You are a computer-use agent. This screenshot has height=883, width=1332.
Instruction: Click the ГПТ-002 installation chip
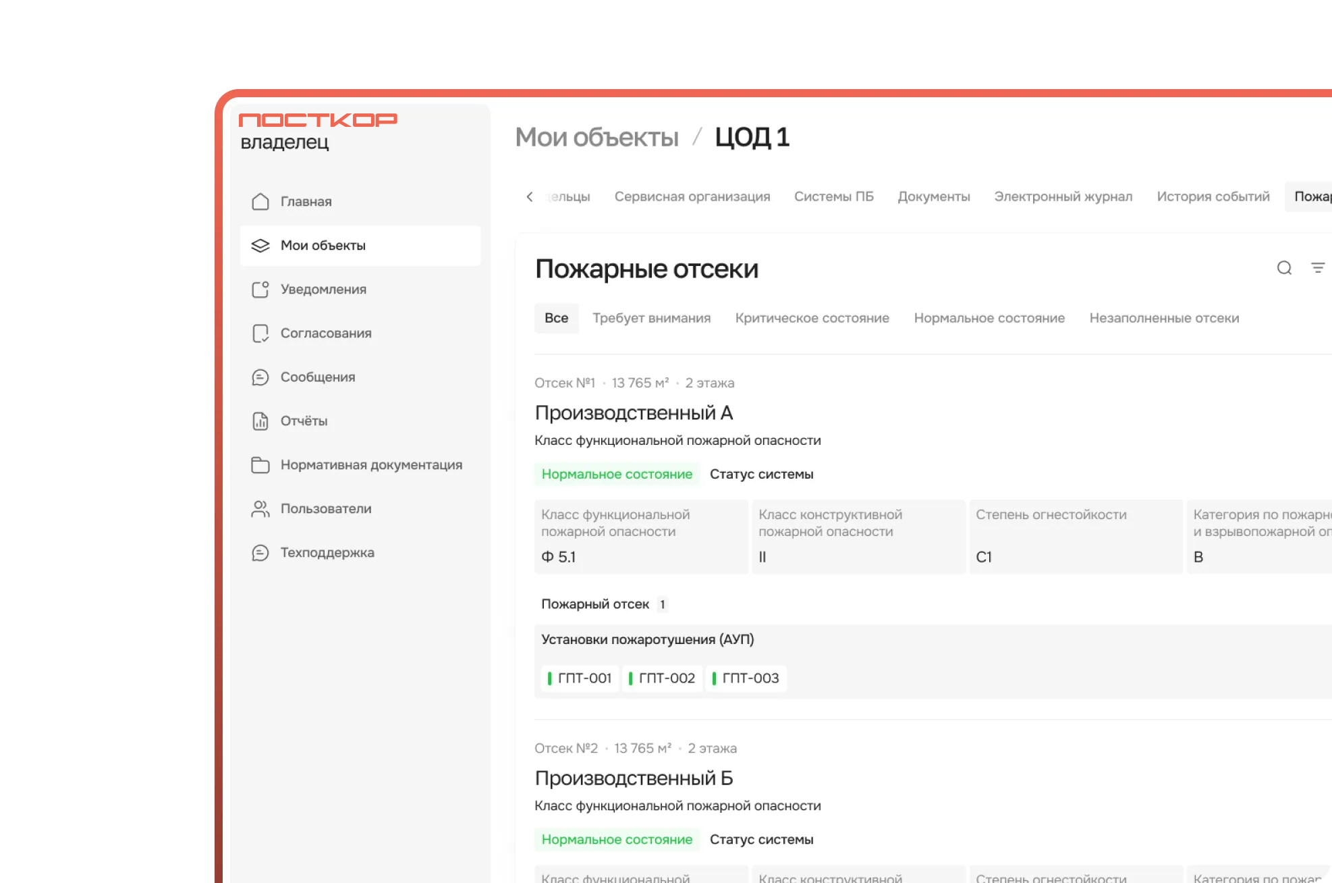tap(662, 678)
